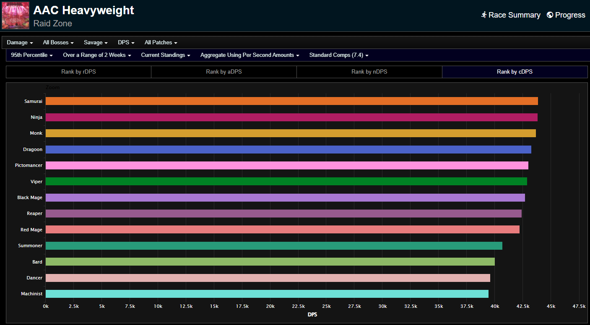Open Aggregate Using Per Second Amounts dropdown

(x=250, y=55)
